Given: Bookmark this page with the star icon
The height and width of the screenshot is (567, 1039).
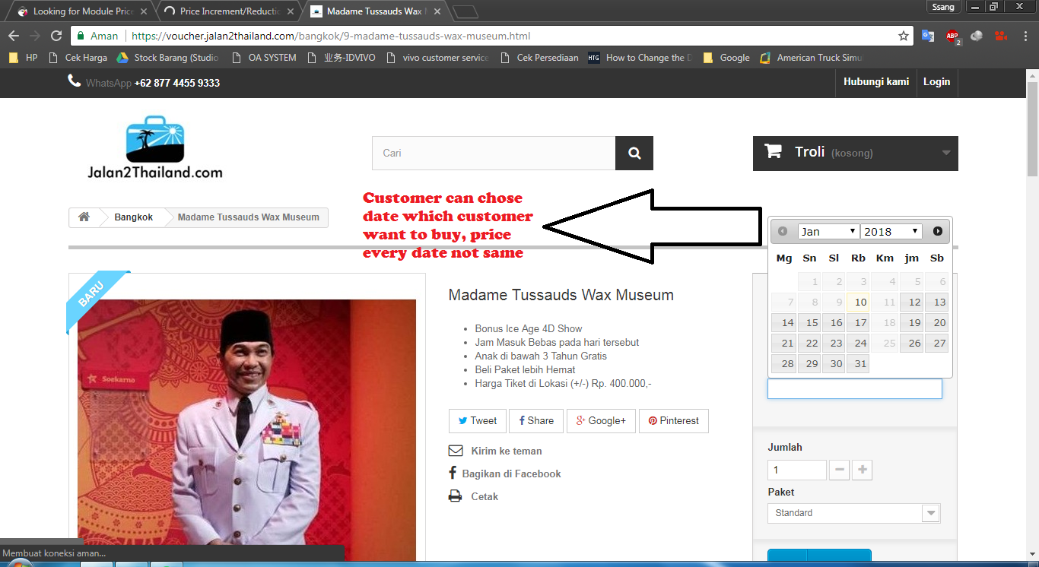Looking at the screenshot, I should coord(904,36).
